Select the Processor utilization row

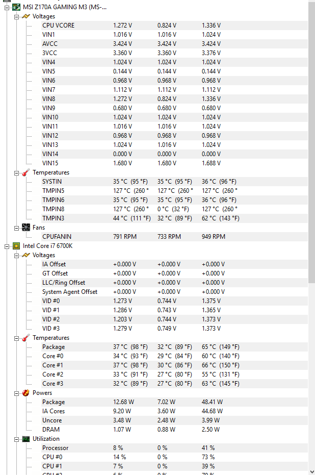[175, 448]
